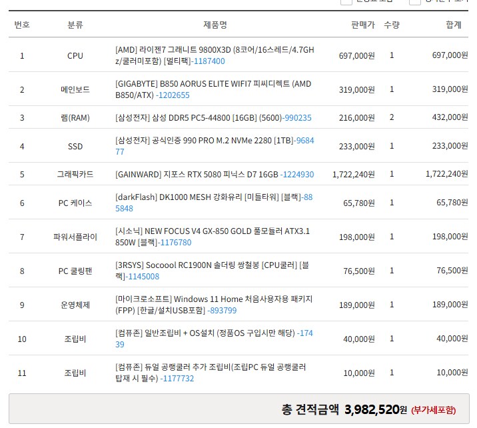Open the 3RSYS Socoool RC1900N cooler link
Viewport: 477px width, 428px height.
[x=212, y=271]
